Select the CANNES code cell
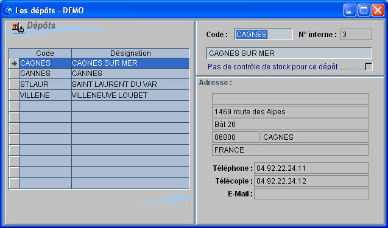This screenshot has width=388, height=228. (45, 74)
